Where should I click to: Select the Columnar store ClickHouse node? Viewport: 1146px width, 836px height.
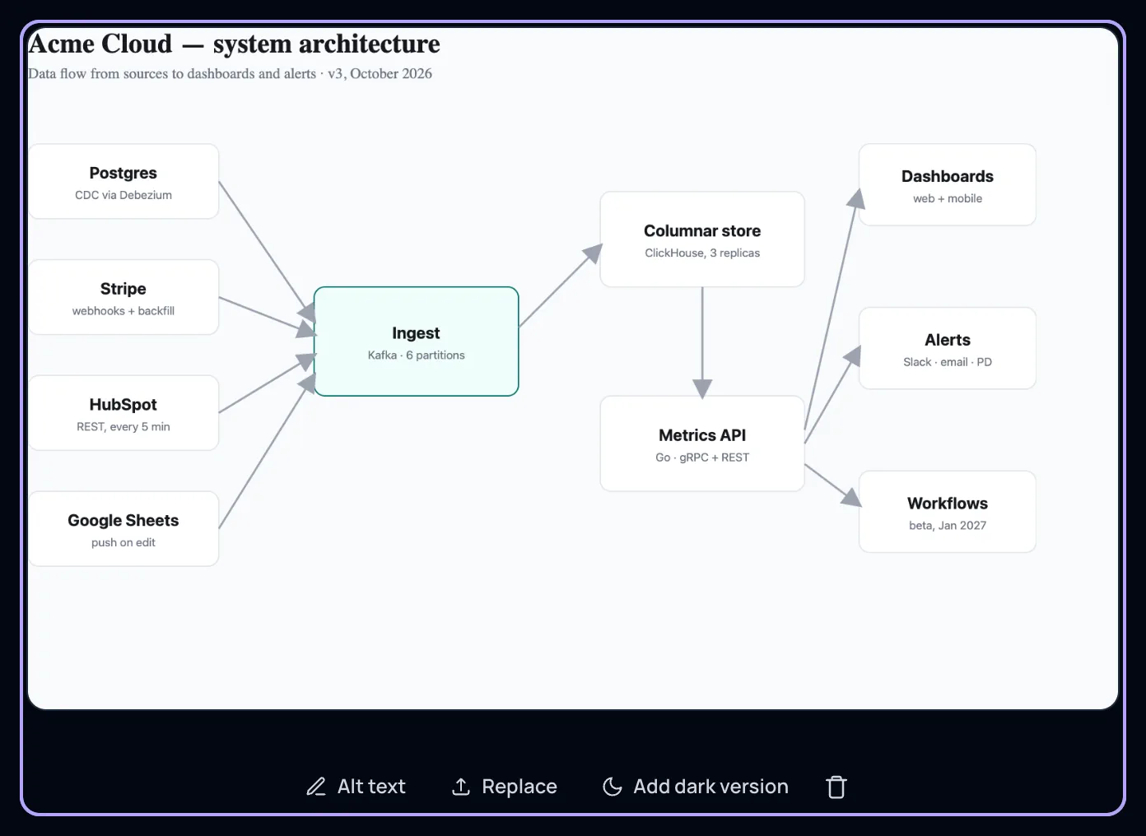pyautogui.click(x=702, y=239)
